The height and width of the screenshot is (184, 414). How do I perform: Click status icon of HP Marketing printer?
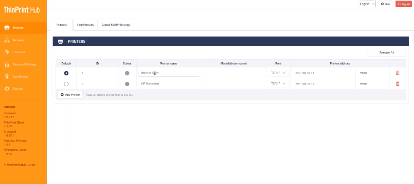127,84
